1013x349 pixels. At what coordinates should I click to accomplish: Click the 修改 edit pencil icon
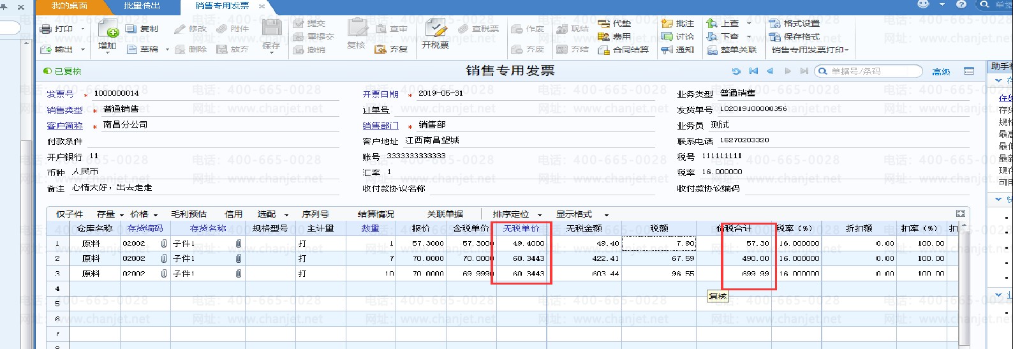tap(179, 29)
